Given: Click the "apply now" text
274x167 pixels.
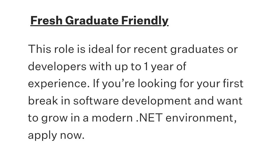Looking at the screenshot, I should click(56, 135).
